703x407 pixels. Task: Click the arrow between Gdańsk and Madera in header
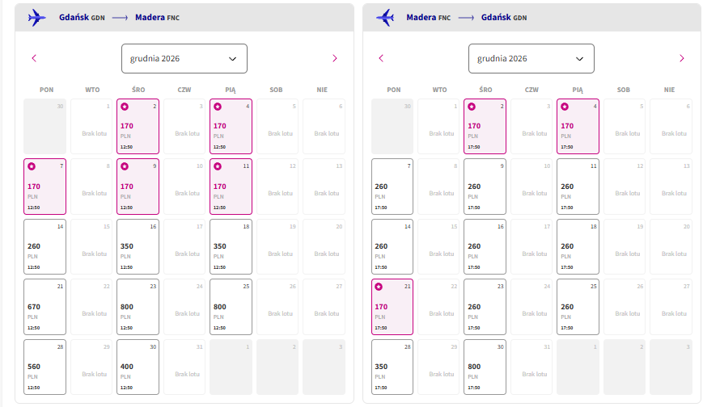[x=121, y=18]
